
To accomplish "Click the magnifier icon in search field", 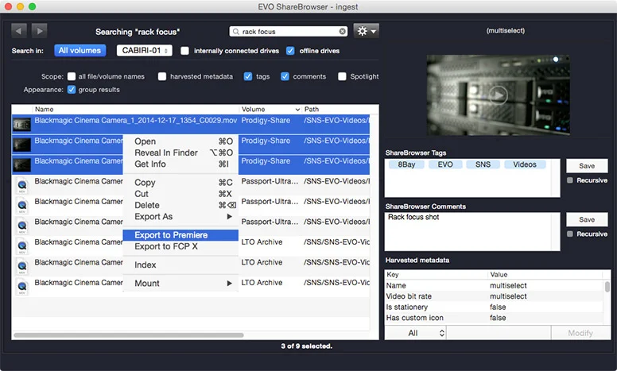I will click(x=235, y=32).
